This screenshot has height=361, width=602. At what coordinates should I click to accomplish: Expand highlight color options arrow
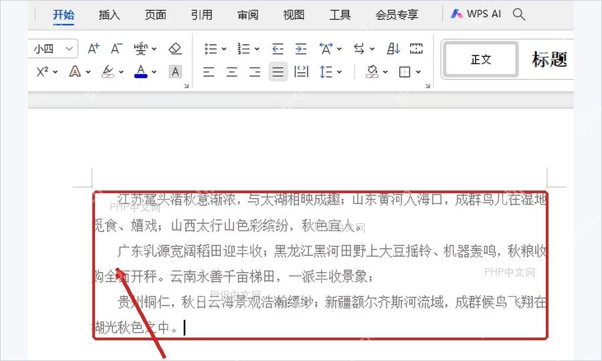(121, 72)
